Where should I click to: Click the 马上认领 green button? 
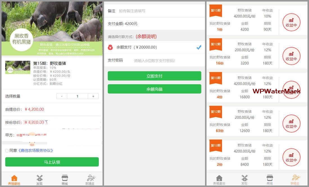pyautogui.click(x=52, y=162)
